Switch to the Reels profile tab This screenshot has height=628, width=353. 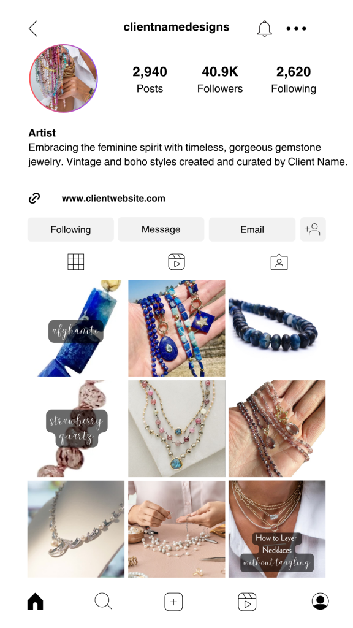(176, 262)
